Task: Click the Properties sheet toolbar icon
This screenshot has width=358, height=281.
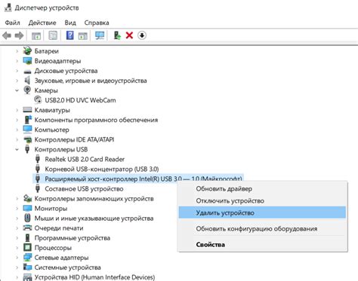Action: point(53,35)
